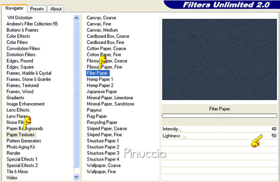The width and height of the screenshot is (280, 182).
Task: Choose Cardboard Box, Fine filter
Action: [x=106, y=42]
